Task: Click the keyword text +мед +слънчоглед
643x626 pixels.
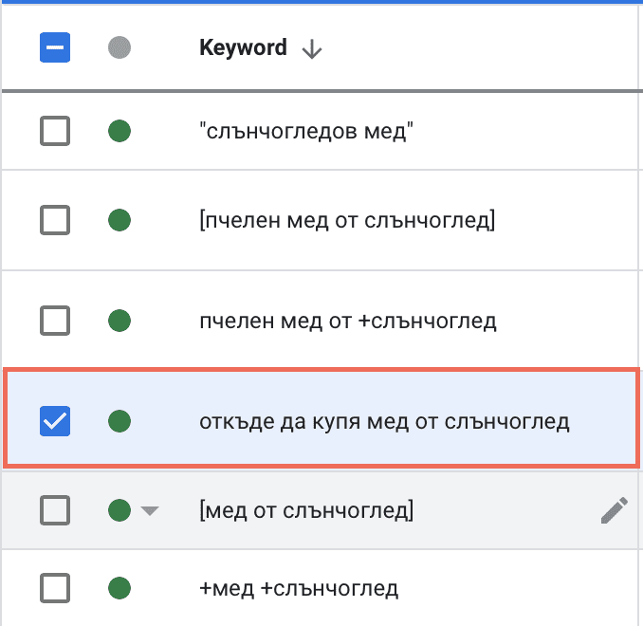Action: (x=298, y=588)
